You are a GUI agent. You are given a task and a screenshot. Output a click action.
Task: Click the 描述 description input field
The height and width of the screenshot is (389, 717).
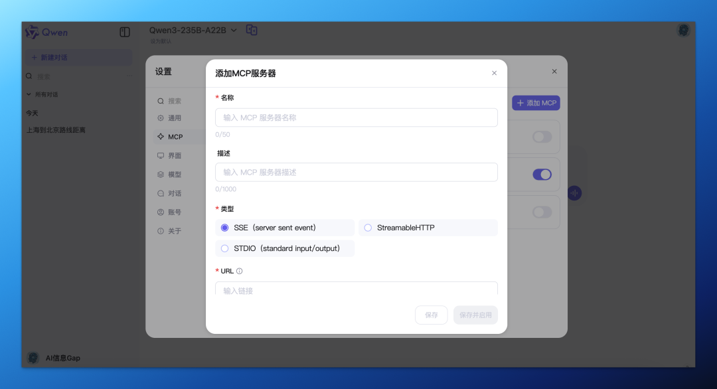pos(357,173)
